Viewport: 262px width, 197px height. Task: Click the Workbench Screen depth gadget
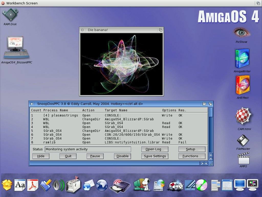click(x=258, y=3)
